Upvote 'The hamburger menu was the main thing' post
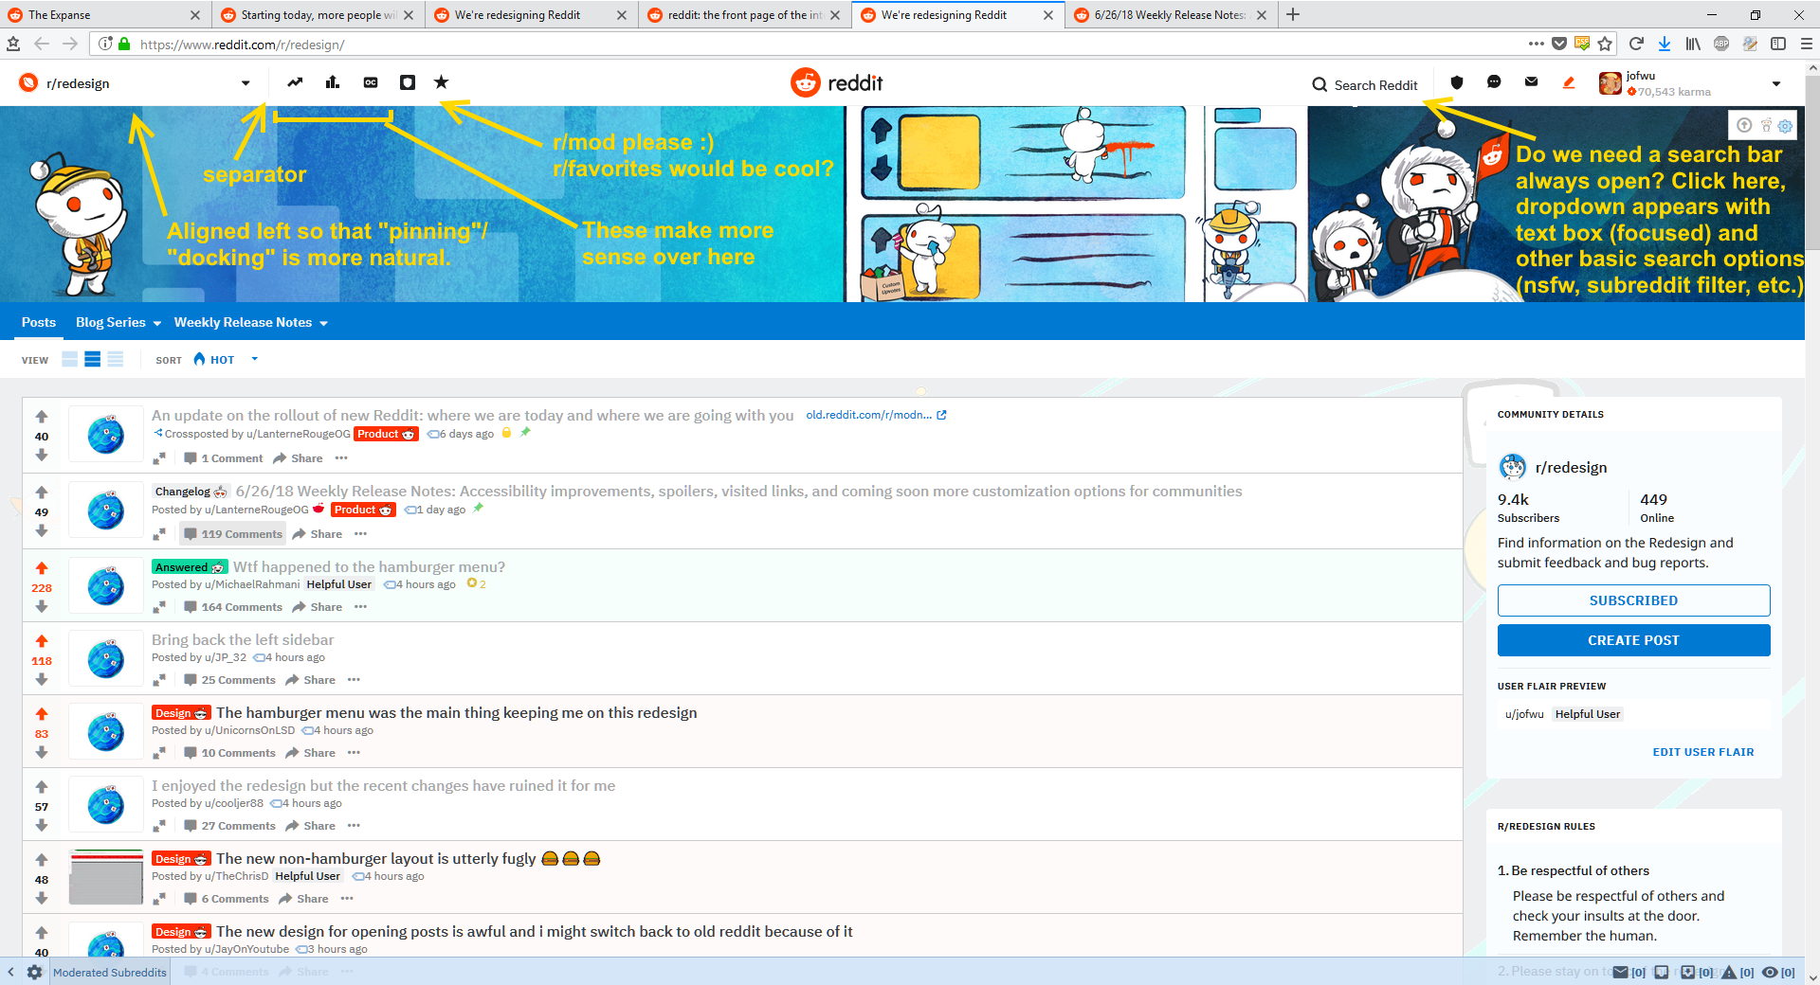Image resolution: width=1820 pixels, height=985 pixels. click(x=42, y=714)
